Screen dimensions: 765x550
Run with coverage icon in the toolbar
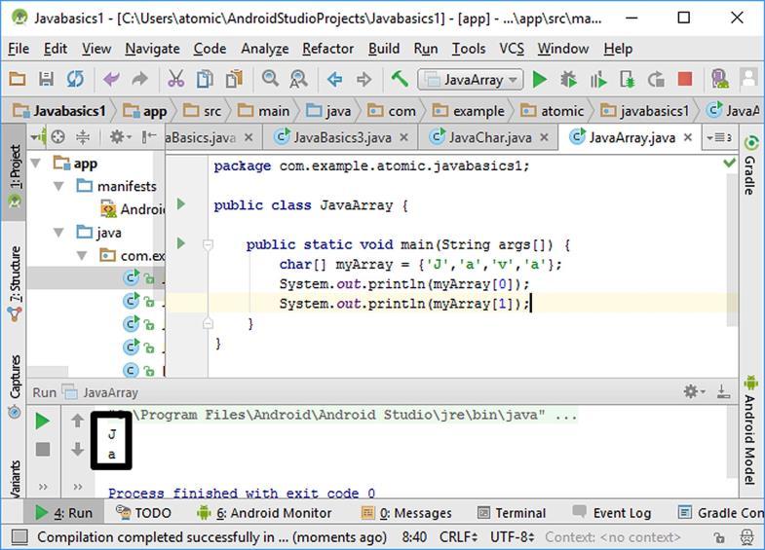click(x=597, y=79)
